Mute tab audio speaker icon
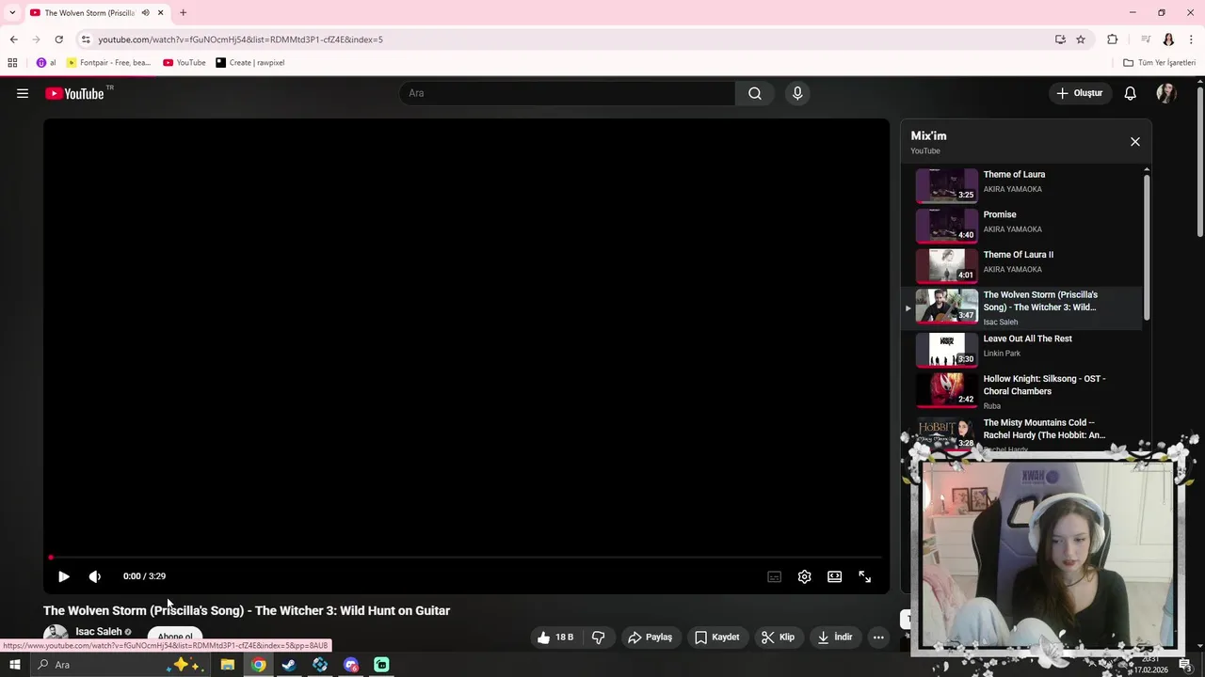 [145, 12]
